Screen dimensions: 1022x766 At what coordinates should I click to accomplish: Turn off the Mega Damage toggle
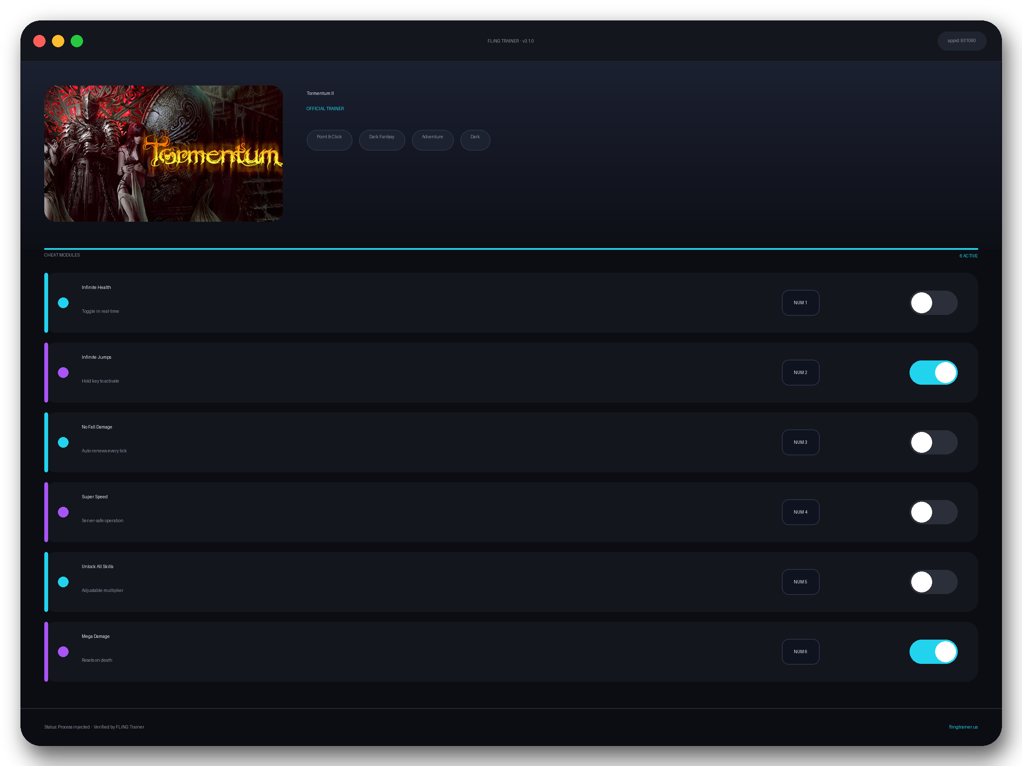933,652
